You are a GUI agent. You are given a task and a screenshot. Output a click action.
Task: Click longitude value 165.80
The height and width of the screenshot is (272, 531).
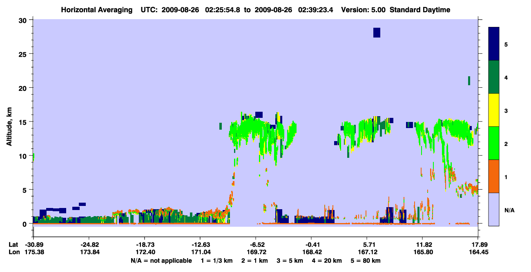[x=424, y=252]
